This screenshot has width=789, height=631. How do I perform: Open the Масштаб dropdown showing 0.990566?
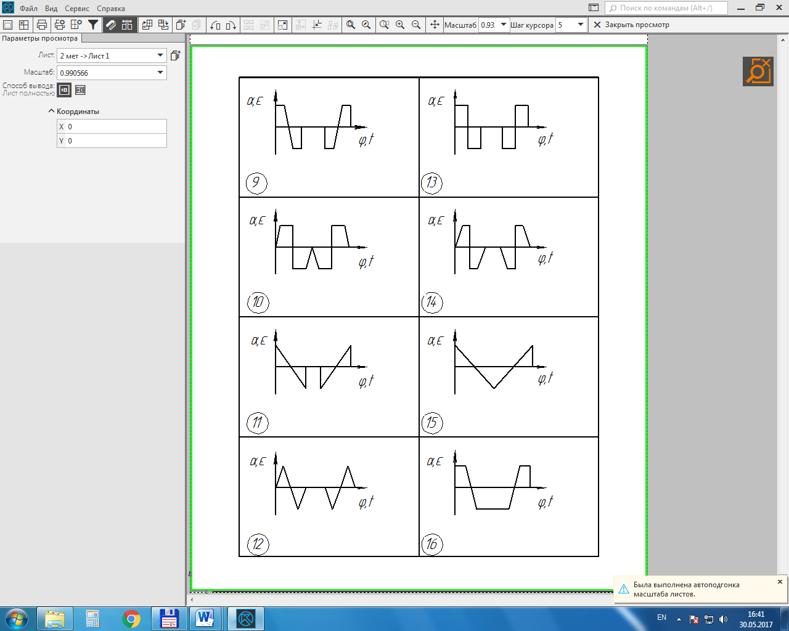[x=112, y=73]
